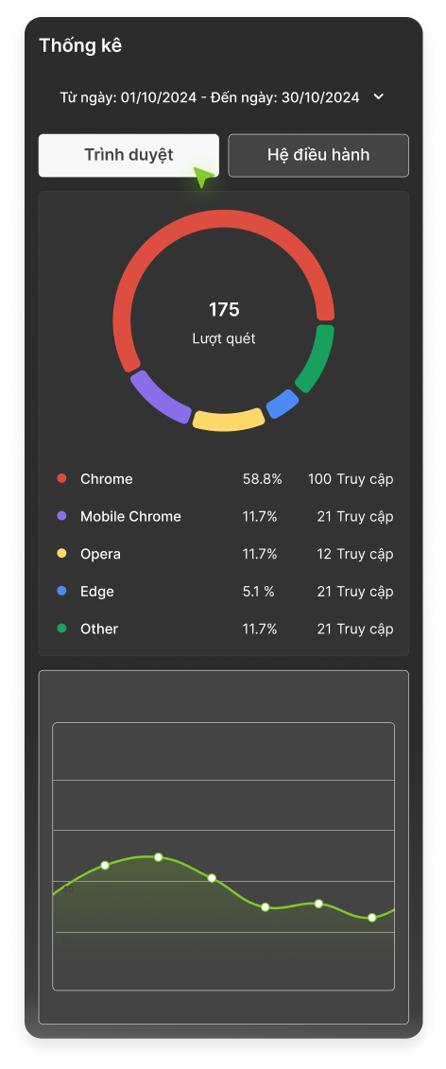Switch to the Hệ điều hành tab
The width and height of the screenshot is (446, 1069).
click(x=318, y=155)
